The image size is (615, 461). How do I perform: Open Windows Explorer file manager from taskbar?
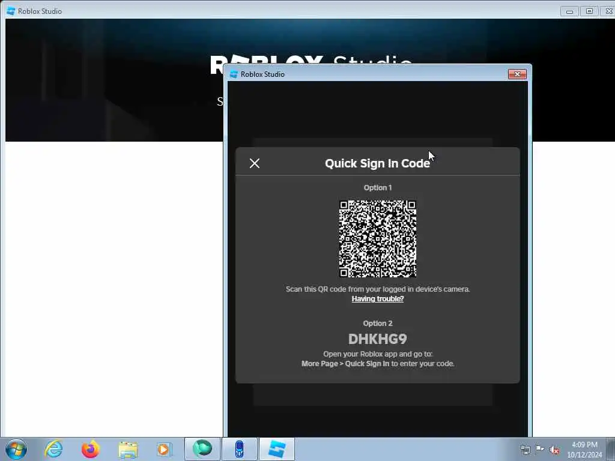[x=128, y=450]
